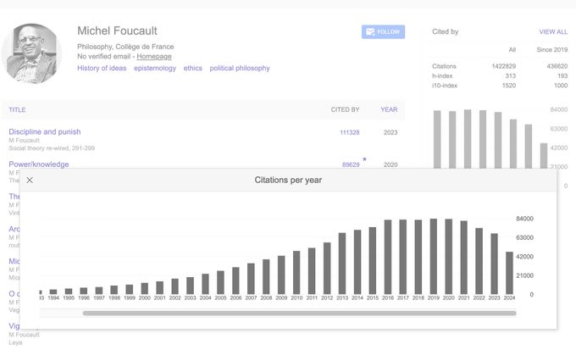Open the ethics topic link

192,68
